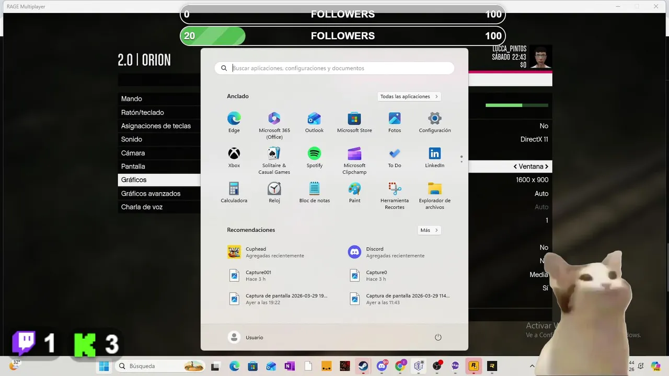Click left arrow next to Ventana
This screenshot has width=669, height=376.
pos(515,167)
